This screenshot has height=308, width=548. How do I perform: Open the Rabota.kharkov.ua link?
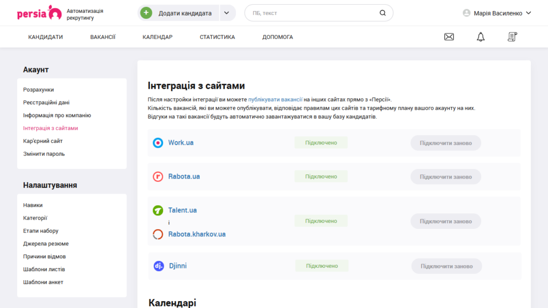pyautogui.click(x=197, y=234)
